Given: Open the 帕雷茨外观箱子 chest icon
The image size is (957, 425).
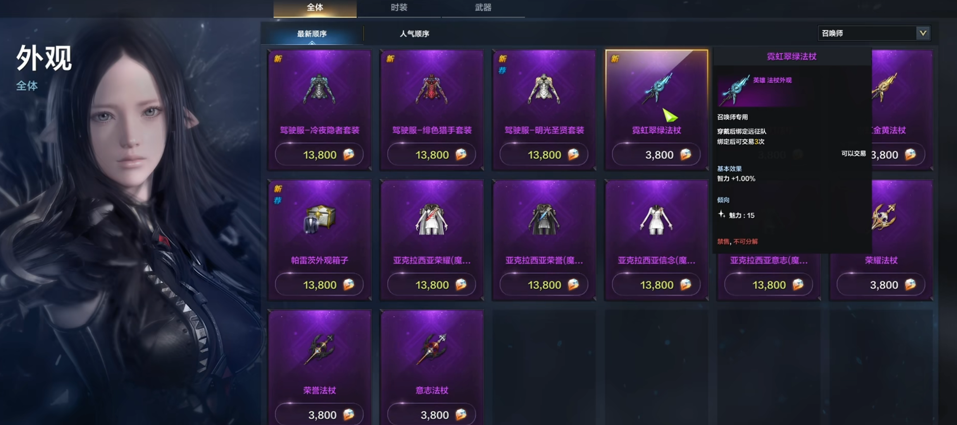Looking at the screenshot, I should coord(319,219).
